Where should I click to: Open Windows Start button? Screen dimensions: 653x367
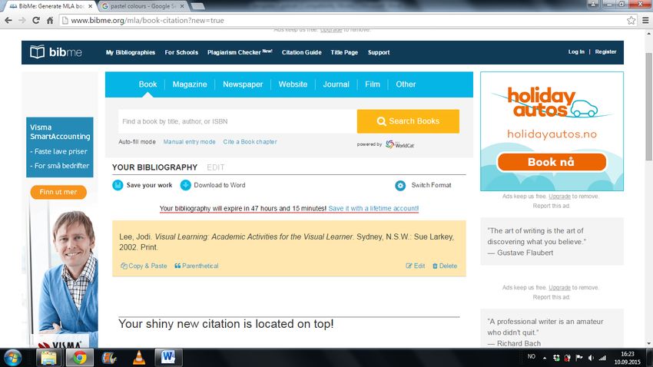[x=13, y=358]
